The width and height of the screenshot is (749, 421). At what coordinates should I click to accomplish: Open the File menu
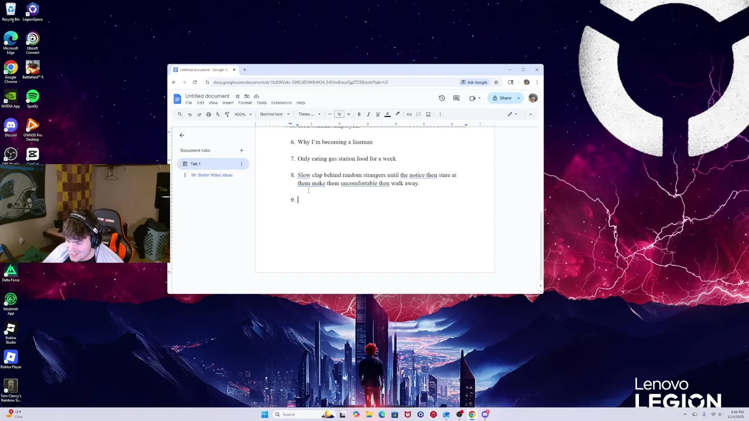pyautogui.click(x=188, y=103)
